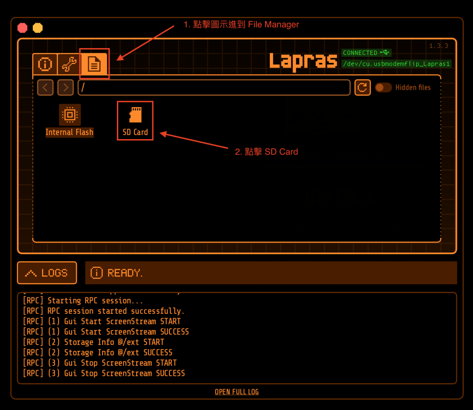Select log line "(2) Storage Info @/ext SUCCESS"

(97, 352)
